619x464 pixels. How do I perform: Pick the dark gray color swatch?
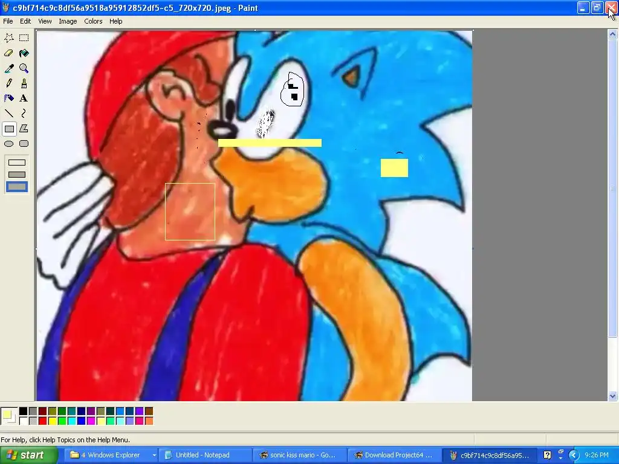coord(33,411)
